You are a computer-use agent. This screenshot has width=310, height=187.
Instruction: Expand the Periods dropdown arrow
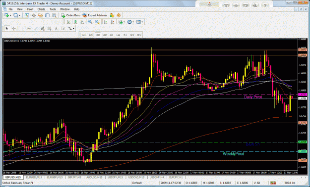pos(133,22)
